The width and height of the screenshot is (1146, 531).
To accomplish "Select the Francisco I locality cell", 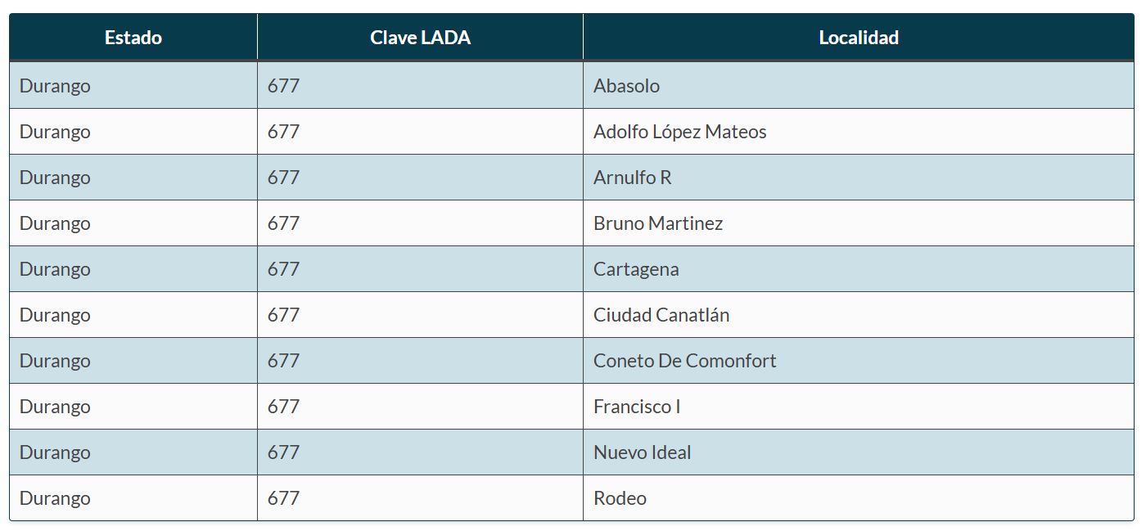I will coord(637,407).
